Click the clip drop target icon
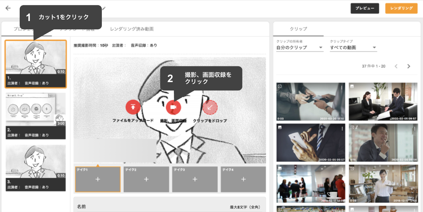The height and width of the screenshot is (212, 423). tap(210, 107)
